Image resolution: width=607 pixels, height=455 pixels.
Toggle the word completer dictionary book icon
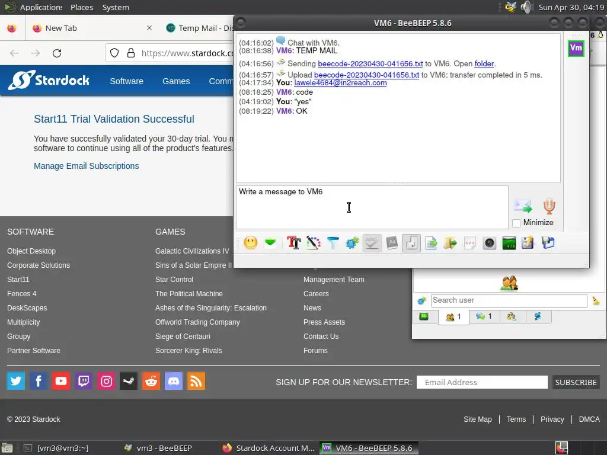click(392, 243)
